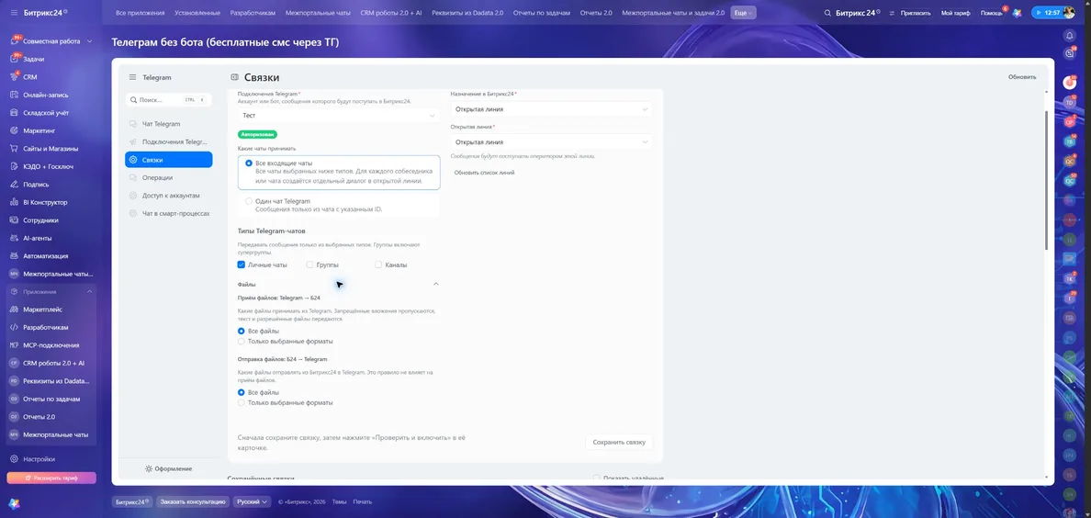Open the Маркетинг section
This screenshot has width=1091, height=518.
click(x=39, y=131)
